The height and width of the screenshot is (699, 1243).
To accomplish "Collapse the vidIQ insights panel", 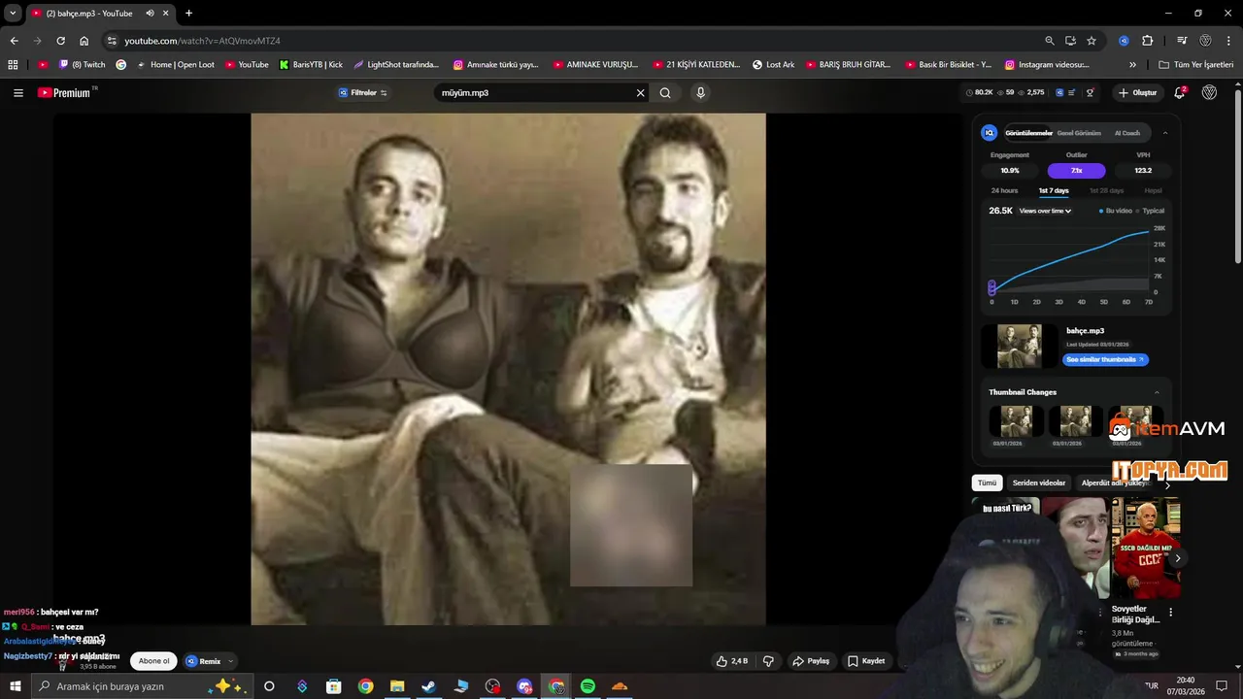I will (x=1165, y=133).
